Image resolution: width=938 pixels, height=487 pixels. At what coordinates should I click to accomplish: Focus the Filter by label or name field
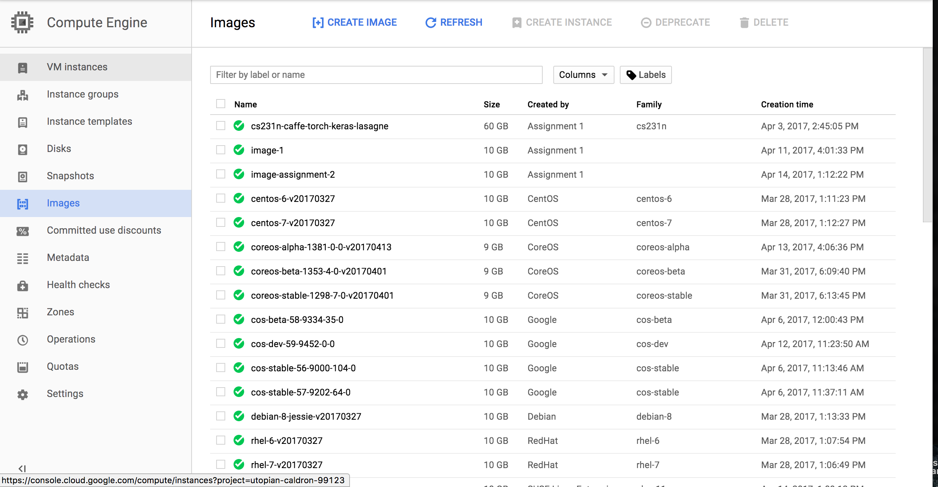[x=376, y=75]
